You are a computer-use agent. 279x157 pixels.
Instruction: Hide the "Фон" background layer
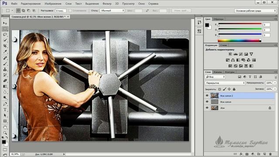point(207,108)
